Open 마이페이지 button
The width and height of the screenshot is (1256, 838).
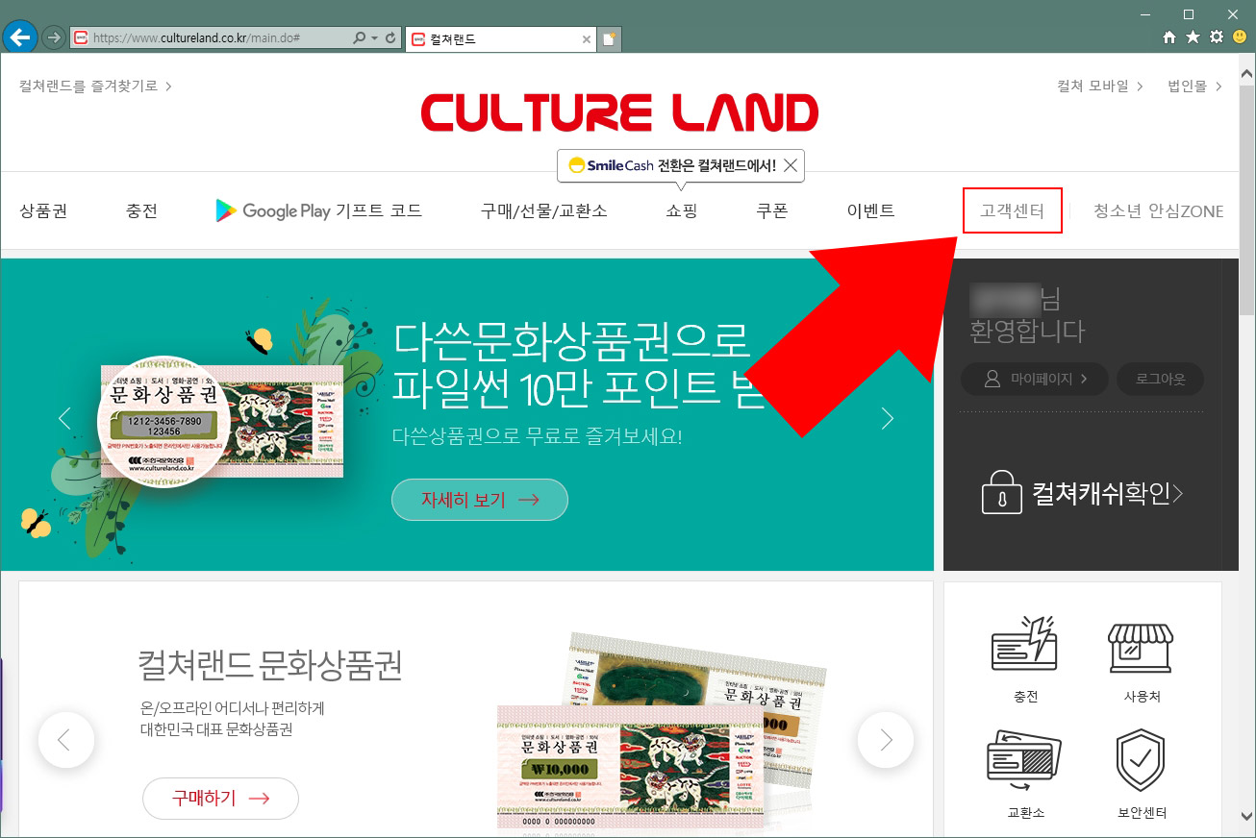tap(1035, 379)
